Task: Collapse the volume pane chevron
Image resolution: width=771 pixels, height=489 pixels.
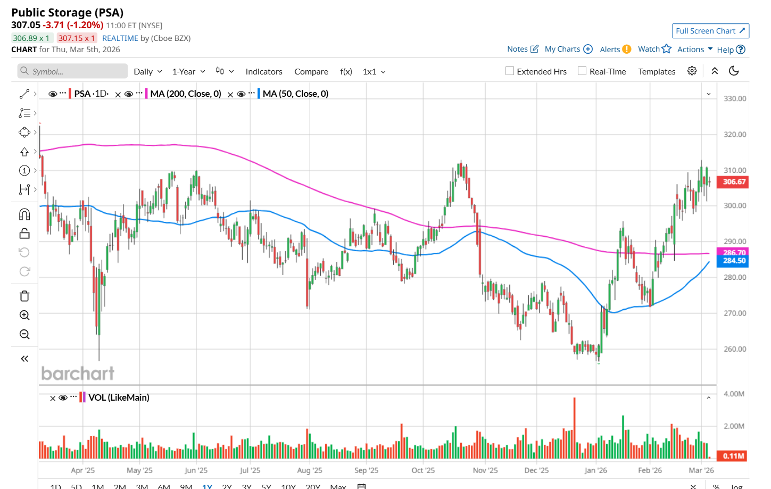Action: point(709,398)
